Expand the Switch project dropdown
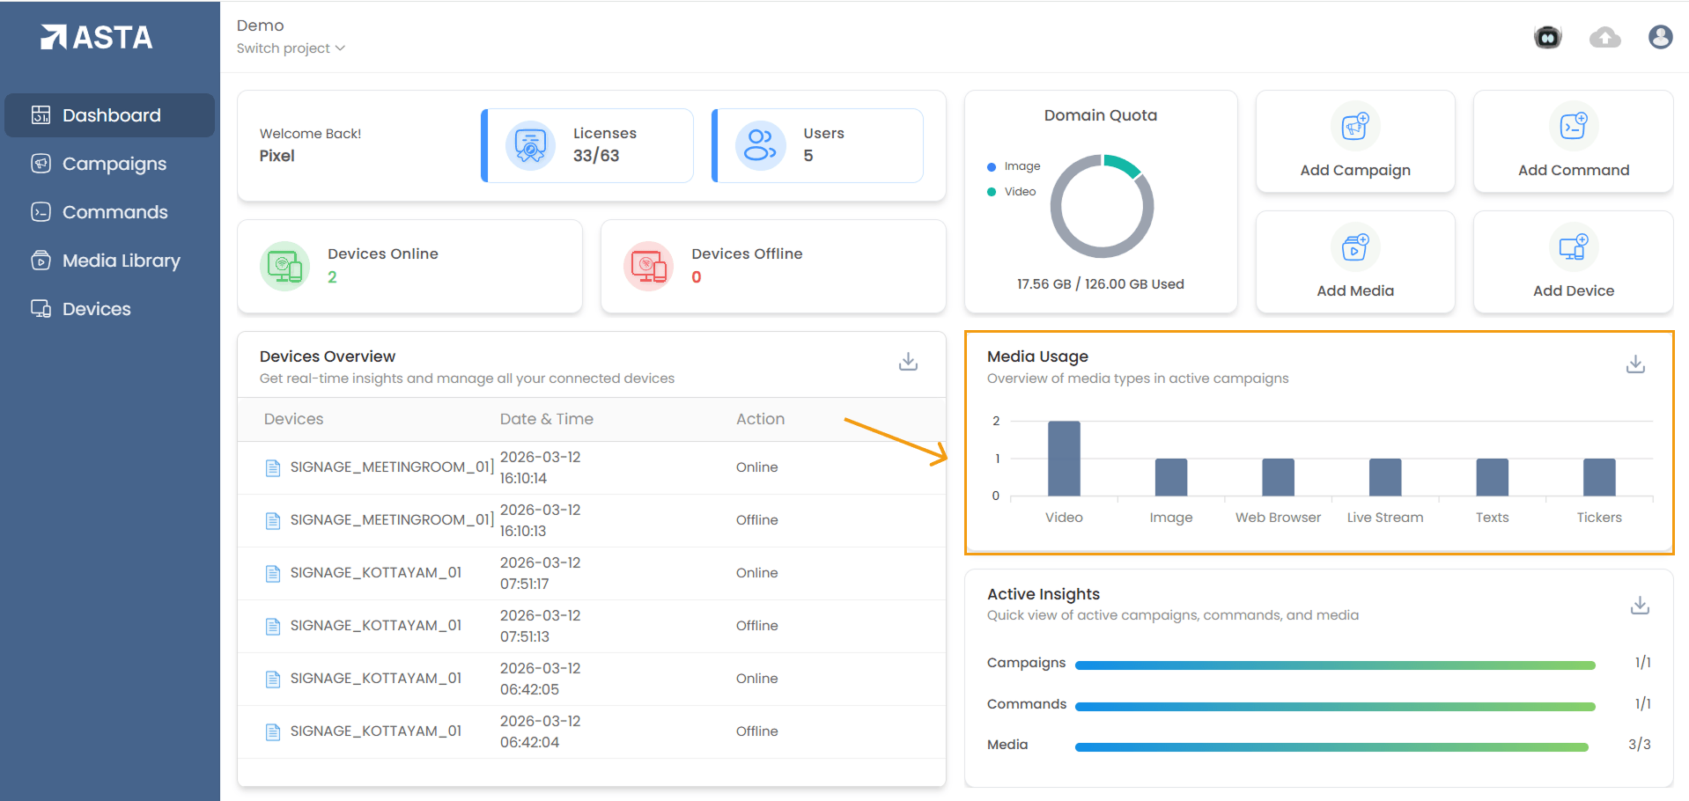 click(291, 48)
